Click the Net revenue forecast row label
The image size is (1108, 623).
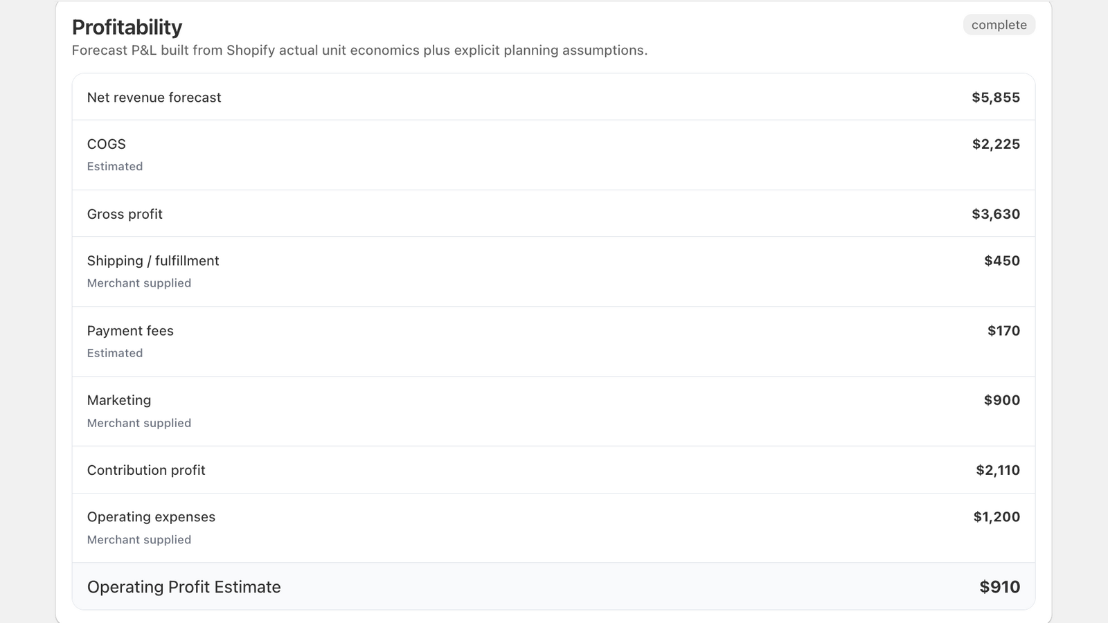pyautogui.click(x=154, y=98)
